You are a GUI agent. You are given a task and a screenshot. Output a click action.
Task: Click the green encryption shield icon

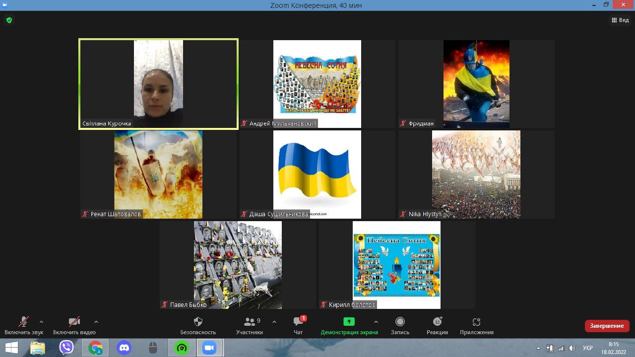[x=9, y=20]
